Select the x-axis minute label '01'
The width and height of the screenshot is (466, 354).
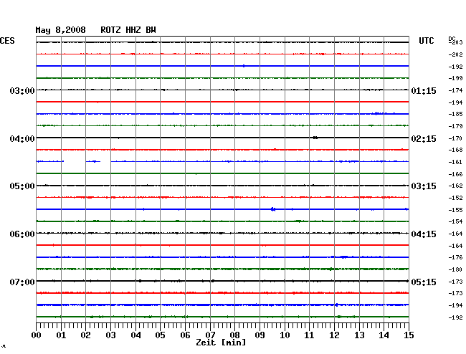pyautogui.click(x=61, y=335)
